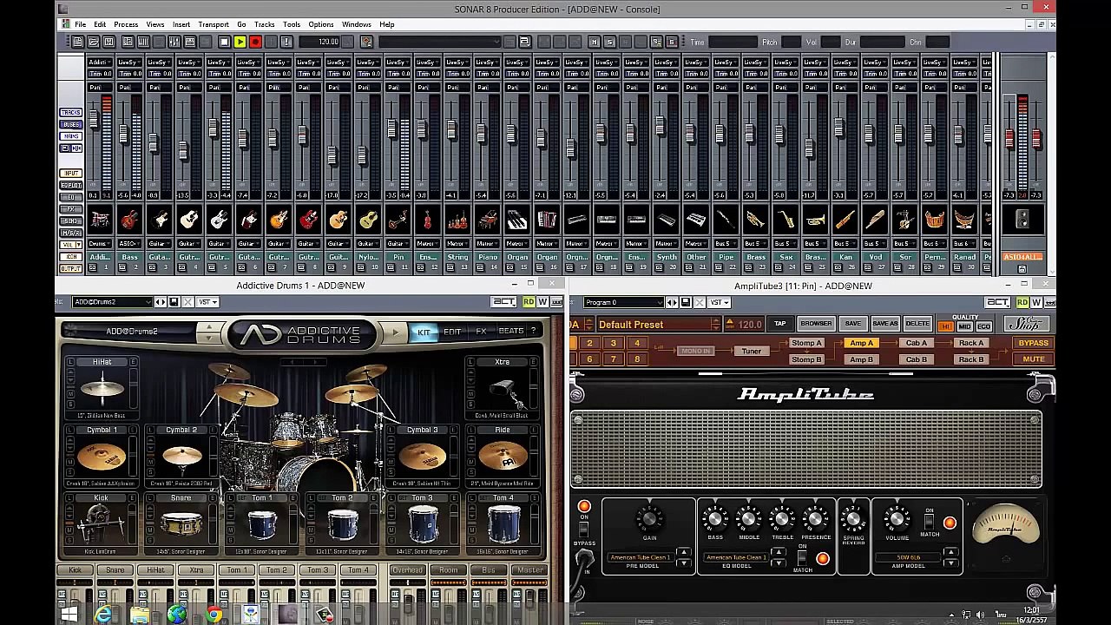The image size is (1111, 625).
Task: Click save preset disk icon in AmpliTube window header
Action: (685, 302)
